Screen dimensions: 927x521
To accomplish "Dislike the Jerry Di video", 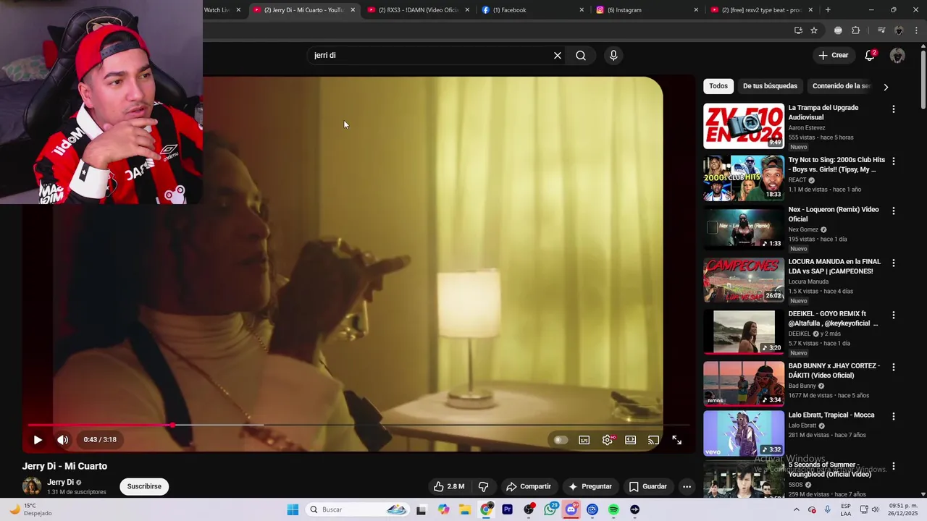I will pos(484,486).
